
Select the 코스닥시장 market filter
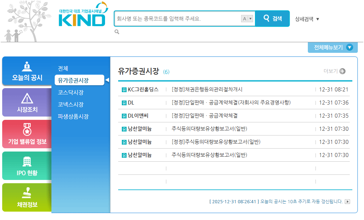[x=70, y=92]
